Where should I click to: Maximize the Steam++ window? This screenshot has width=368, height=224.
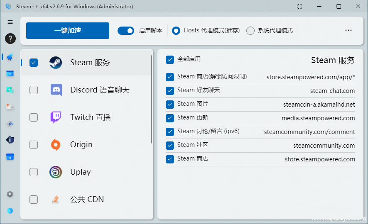(x=339, y=6)
